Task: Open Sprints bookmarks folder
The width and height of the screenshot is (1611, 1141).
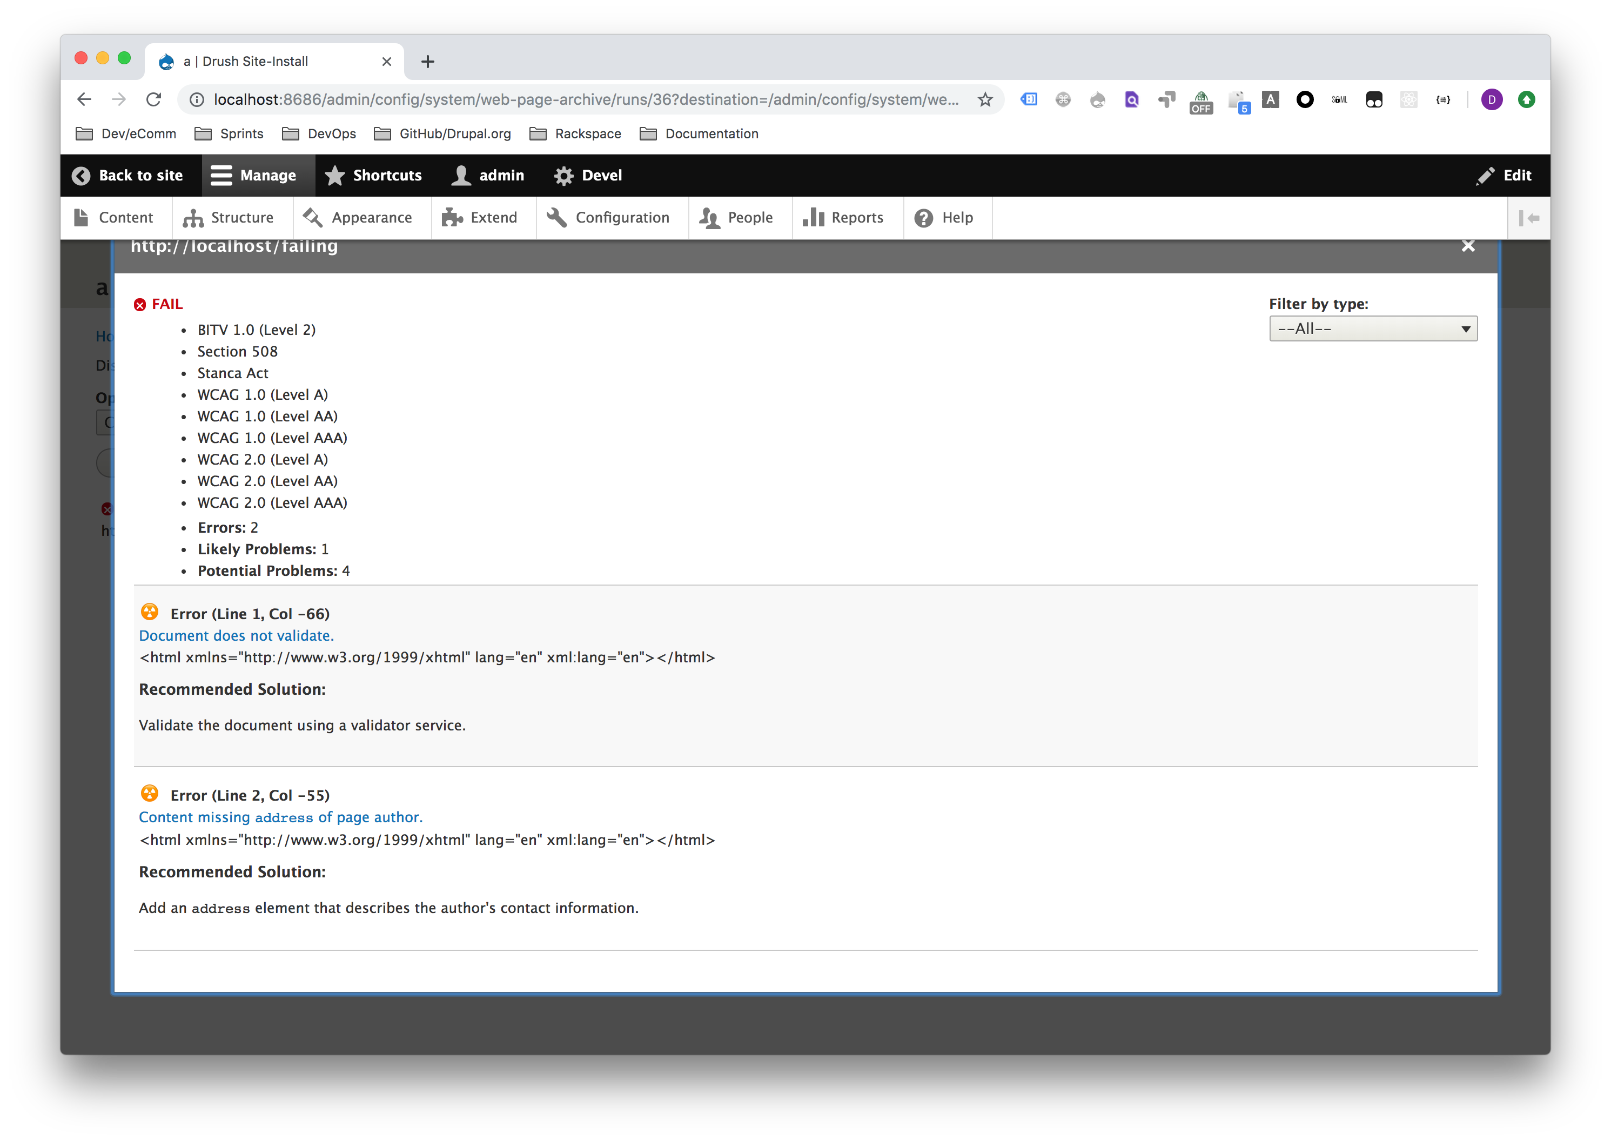Action: pos(229,134)
